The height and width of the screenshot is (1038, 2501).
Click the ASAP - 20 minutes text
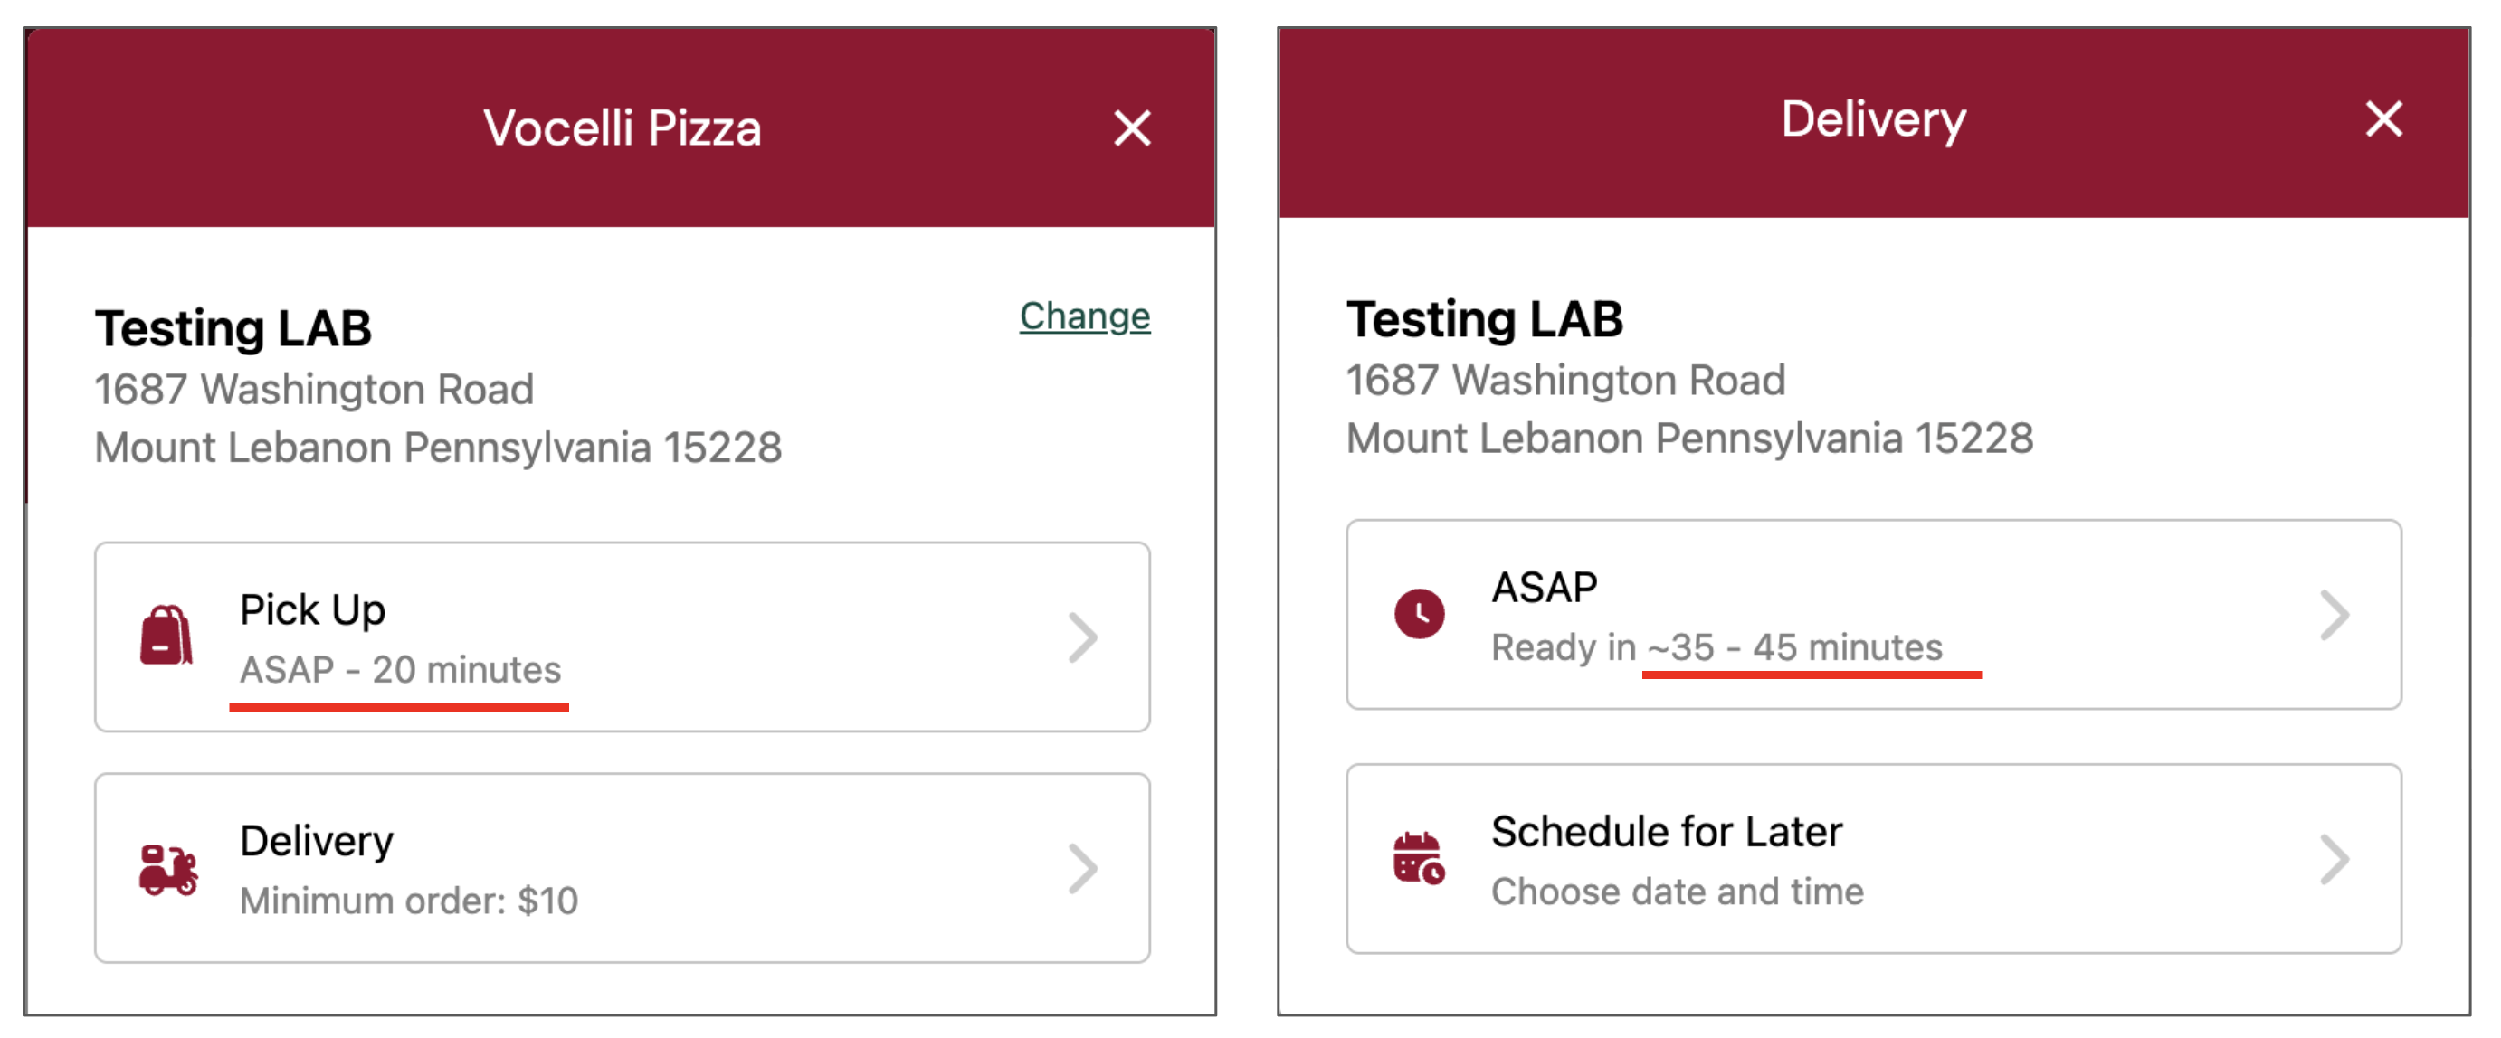400,670
